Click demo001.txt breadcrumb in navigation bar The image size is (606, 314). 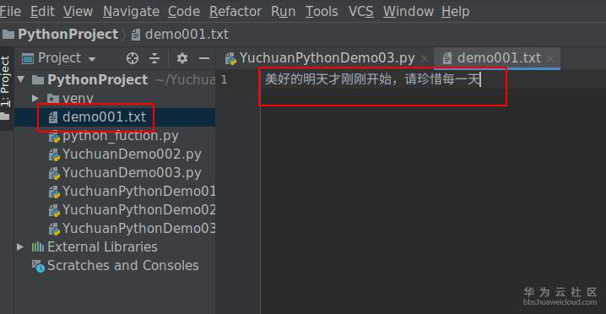[x=180, y=35]
